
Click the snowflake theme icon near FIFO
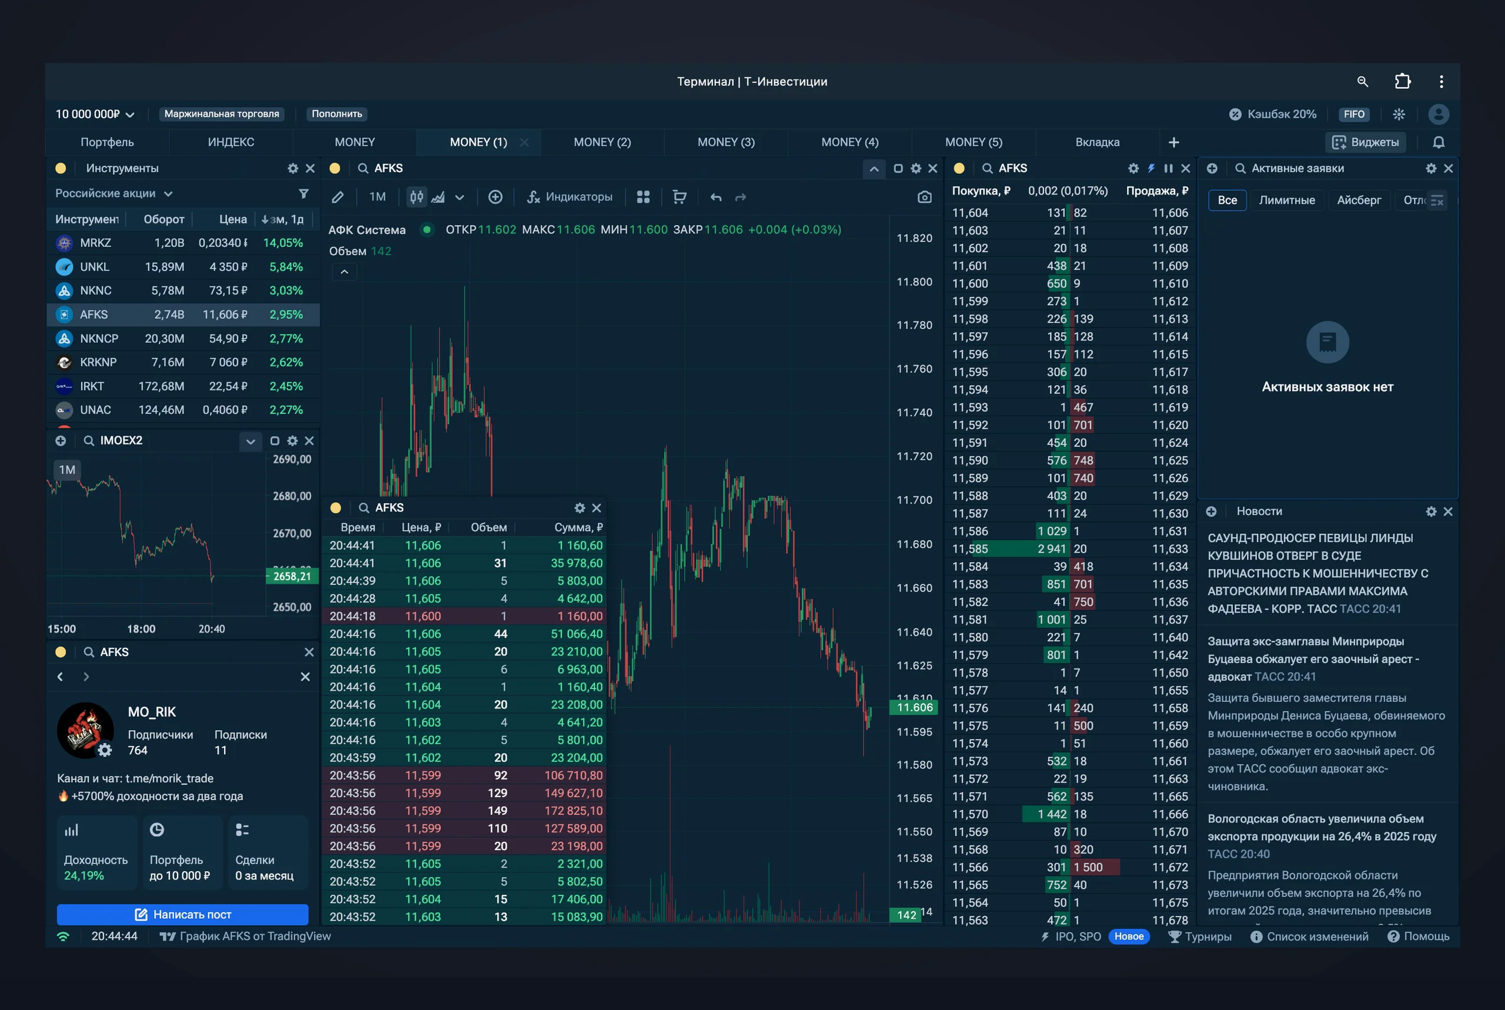1399,114
